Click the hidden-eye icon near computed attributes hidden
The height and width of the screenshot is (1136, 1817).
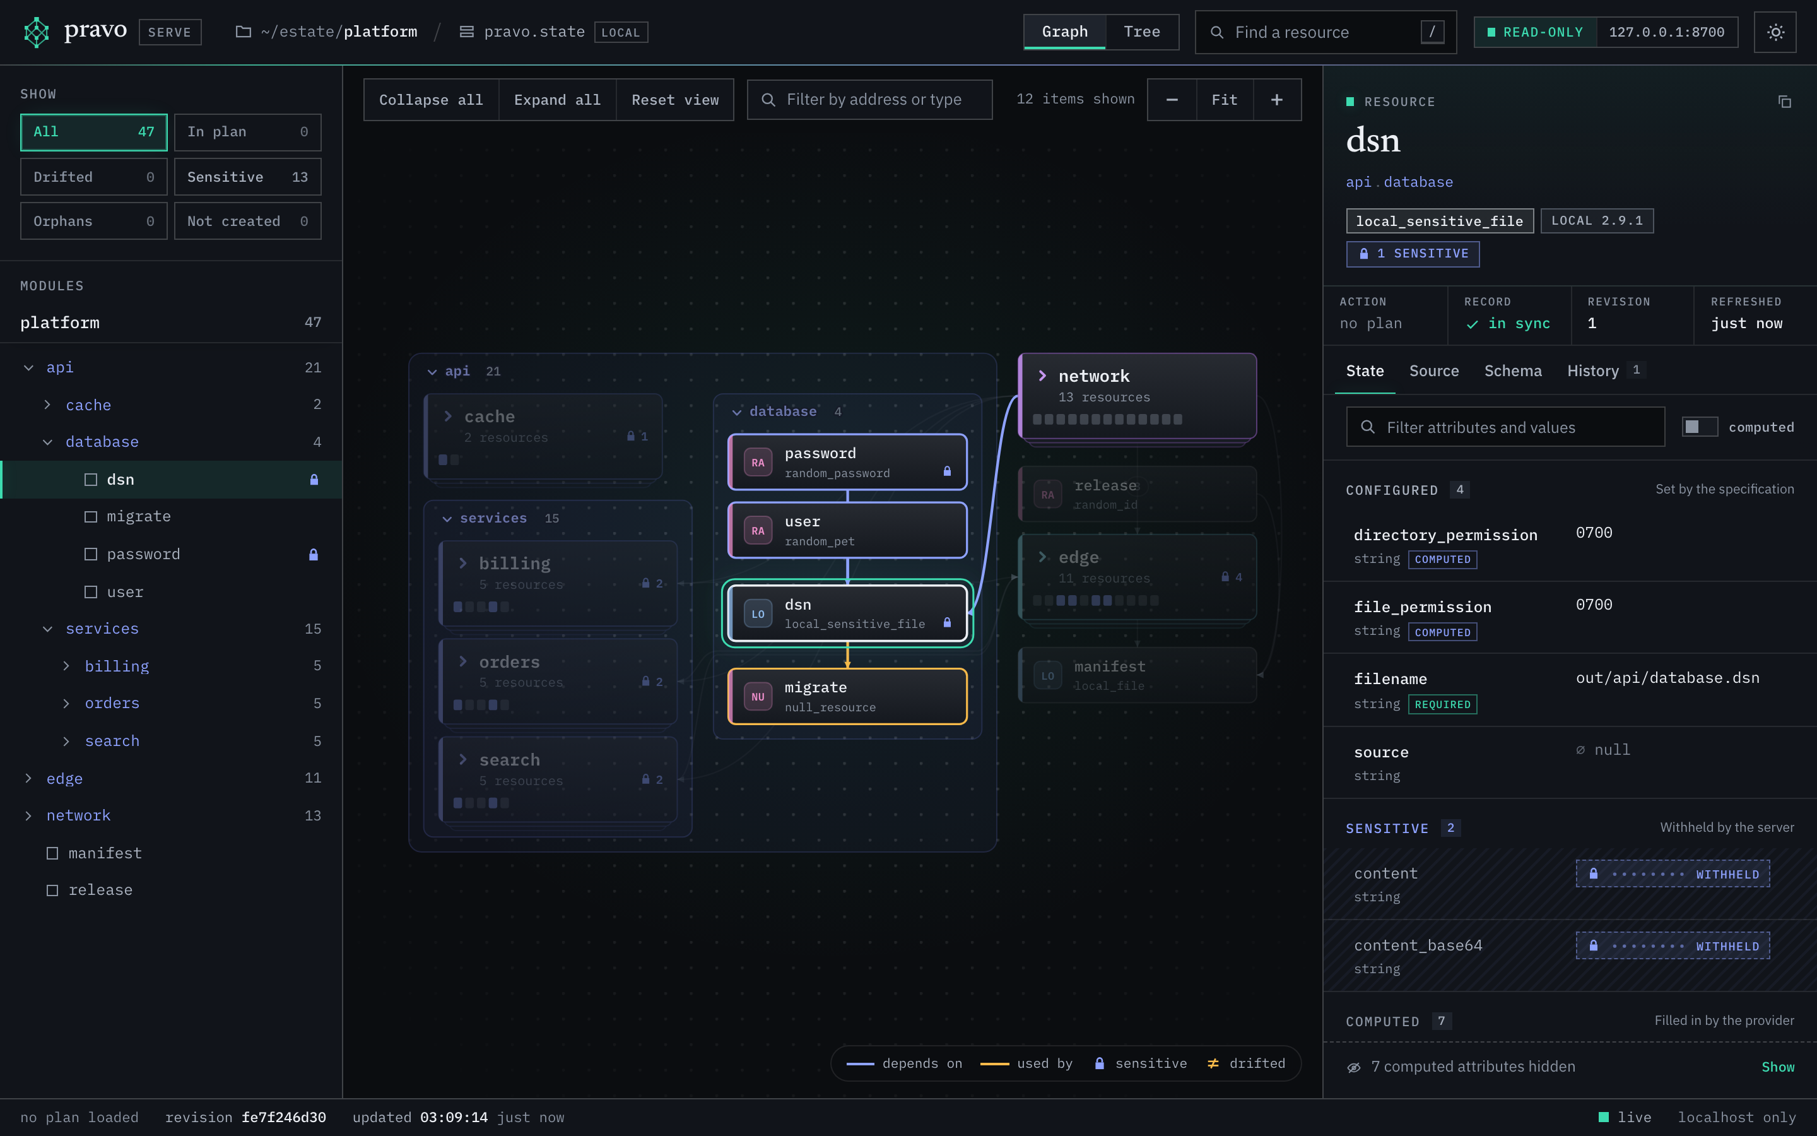click(1354, 1067)
